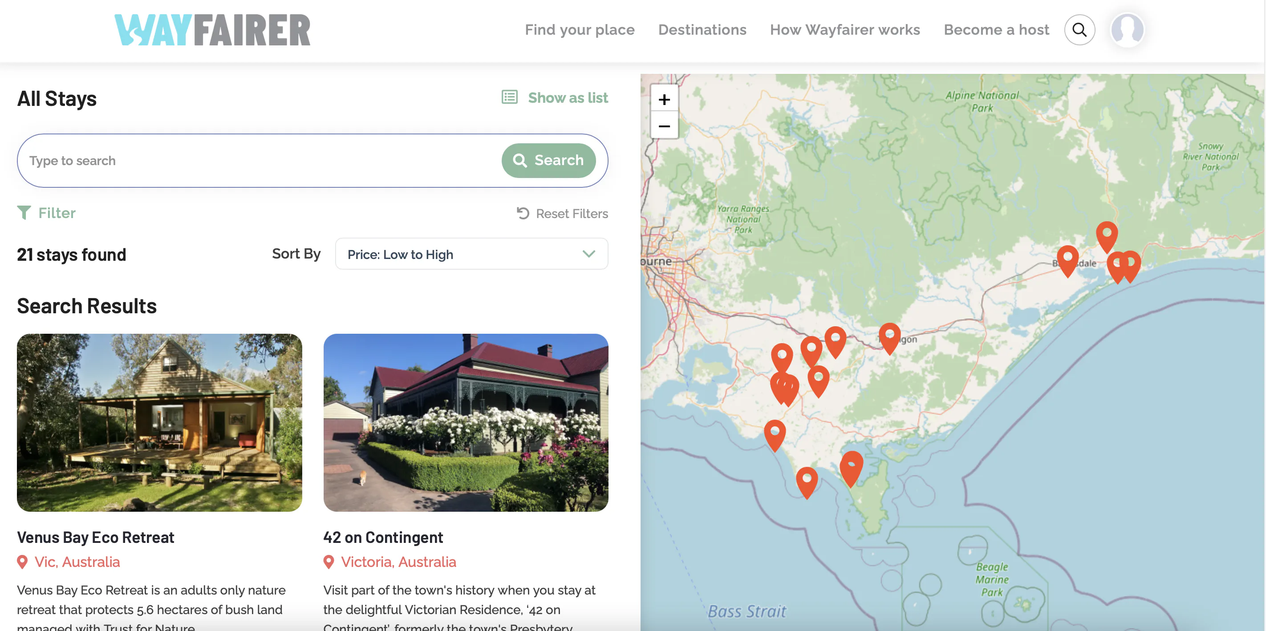Click Become a host link
The width and height of the screenshot is (1266, 631).
996,29
